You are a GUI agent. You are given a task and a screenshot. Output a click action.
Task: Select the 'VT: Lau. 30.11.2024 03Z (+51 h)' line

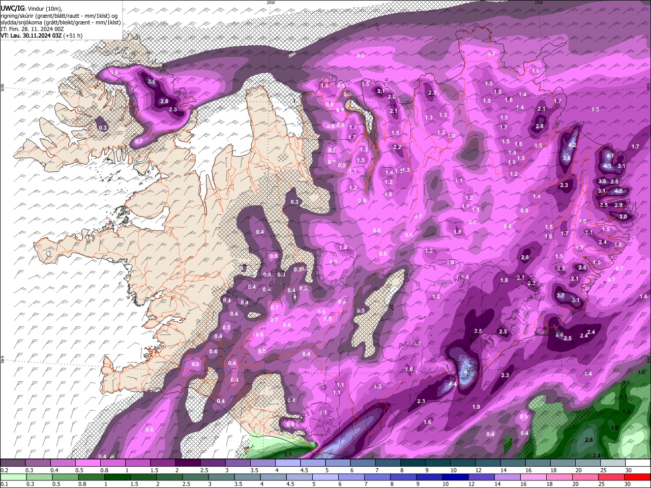pos(42,36)
